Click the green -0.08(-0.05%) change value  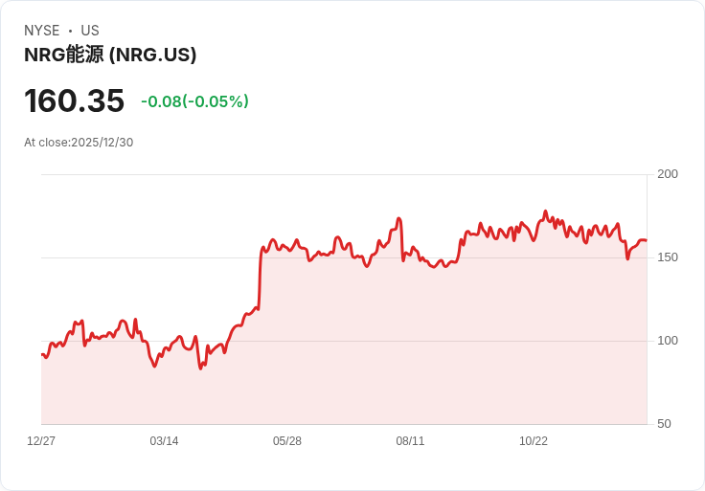point(194,101)
